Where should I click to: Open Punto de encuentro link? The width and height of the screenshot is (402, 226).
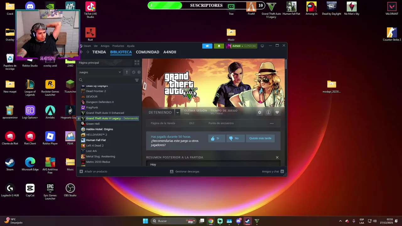(x=221, y=123)
